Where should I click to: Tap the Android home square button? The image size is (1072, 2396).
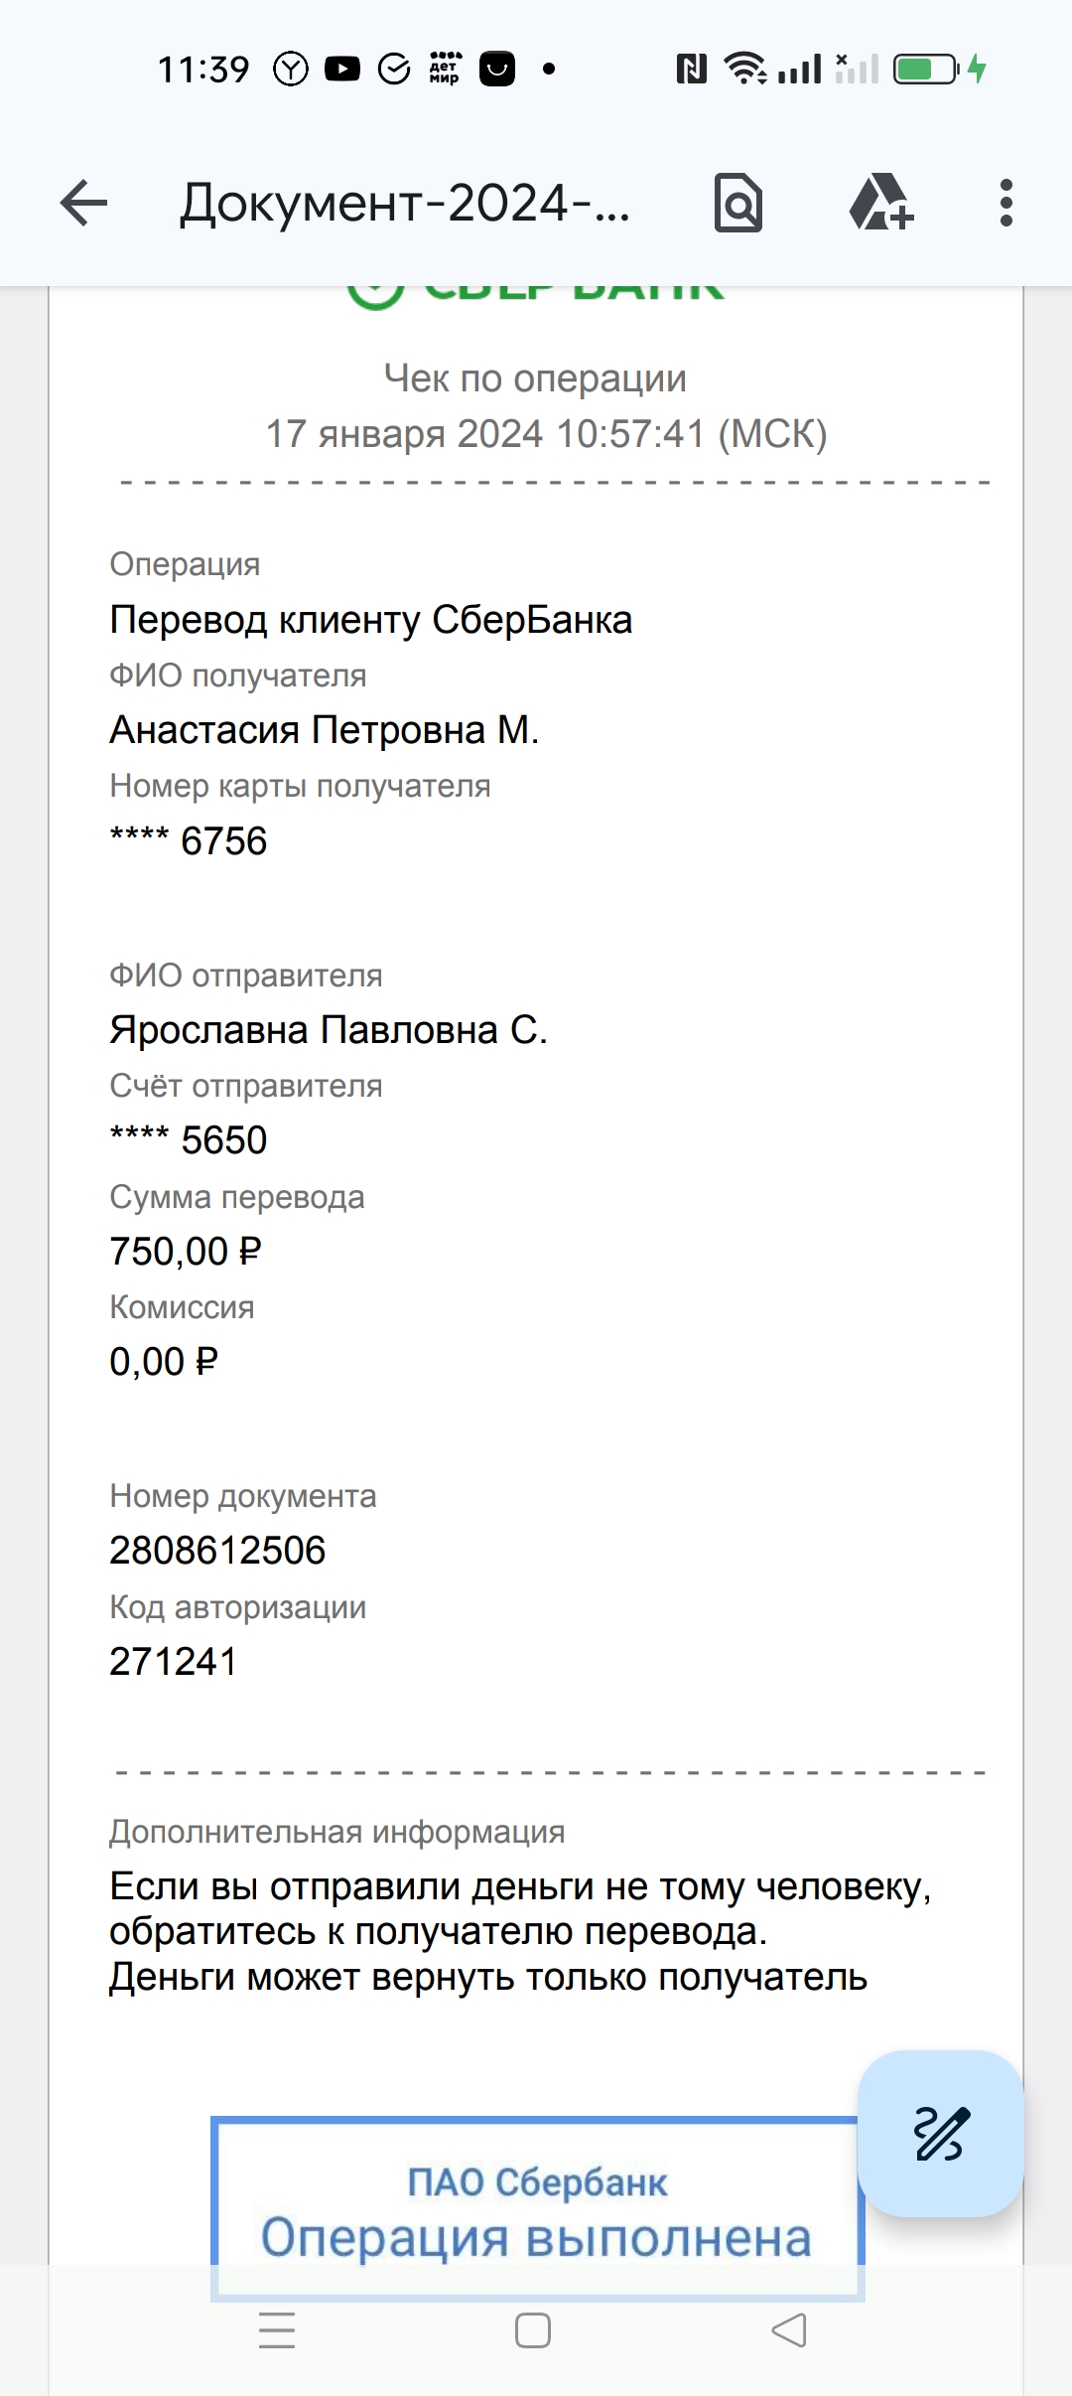(x=533, y=2329)
